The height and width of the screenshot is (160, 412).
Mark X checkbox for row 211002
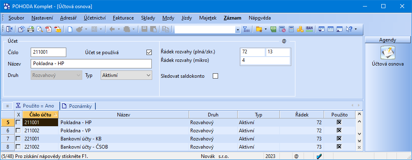pyautogui.click(x=18, y=130)
